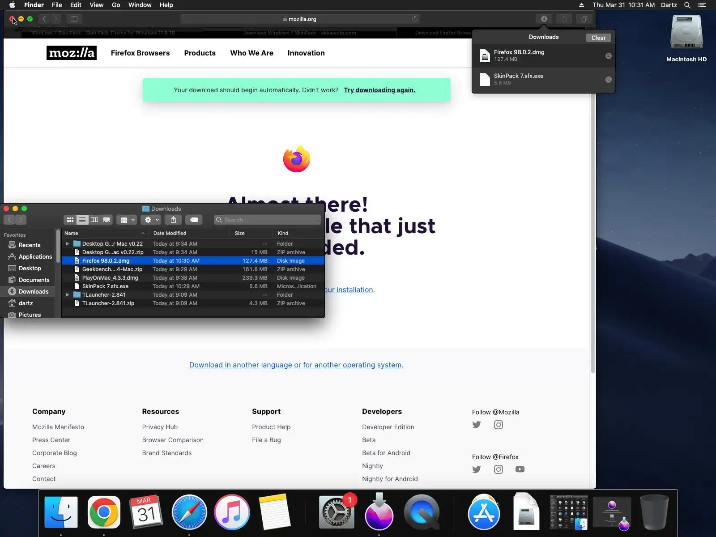The width and height of the screenshot is (716, 537).
Task: Open the File menu
Action: point(57,5)
